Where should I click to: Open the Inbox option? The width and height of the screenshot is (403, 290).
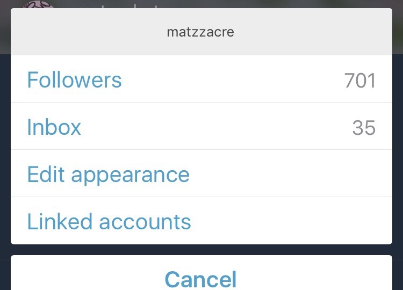[54, 127]
